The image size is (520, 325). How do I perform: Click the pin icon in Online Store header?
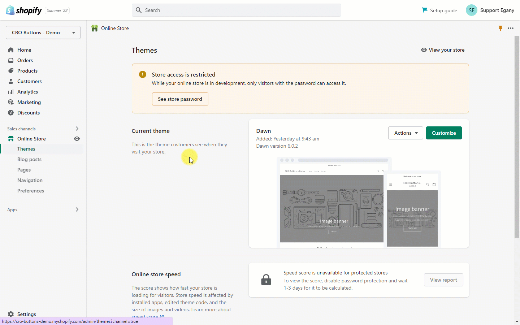500,28
